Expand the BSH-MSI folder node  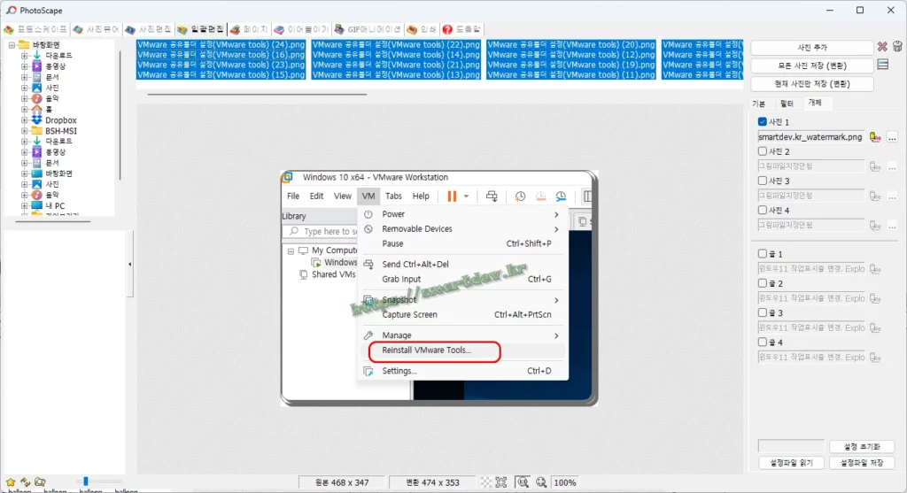(x=24, y=131)
